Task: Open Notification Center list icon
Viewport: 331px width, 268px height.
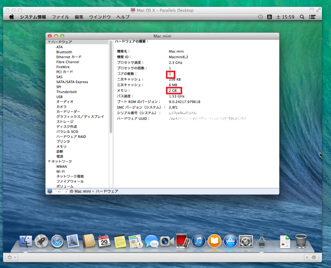Action: [312, 17]
